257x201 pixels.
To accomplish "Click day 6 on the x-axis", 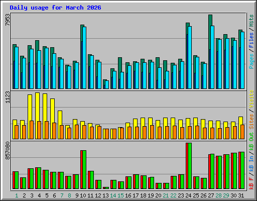I will (54, 195).
